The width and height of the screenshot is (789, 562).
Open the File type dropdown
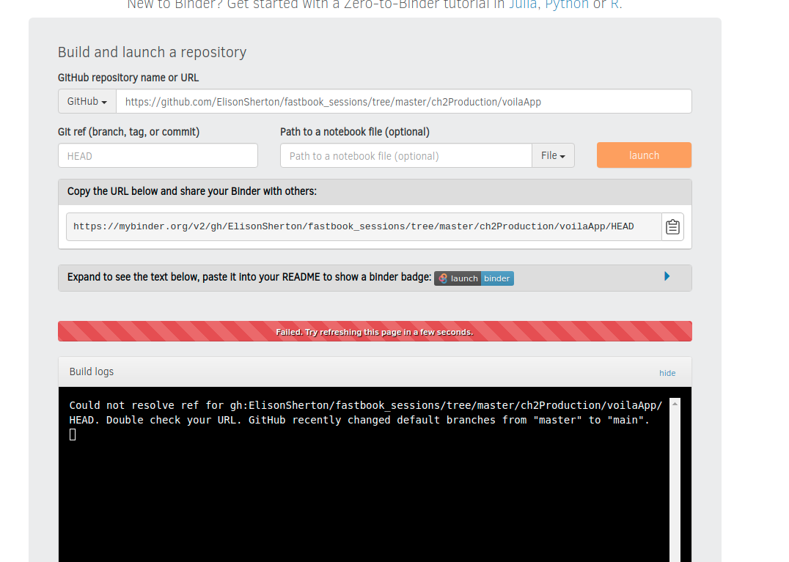[x=553, y=155]
